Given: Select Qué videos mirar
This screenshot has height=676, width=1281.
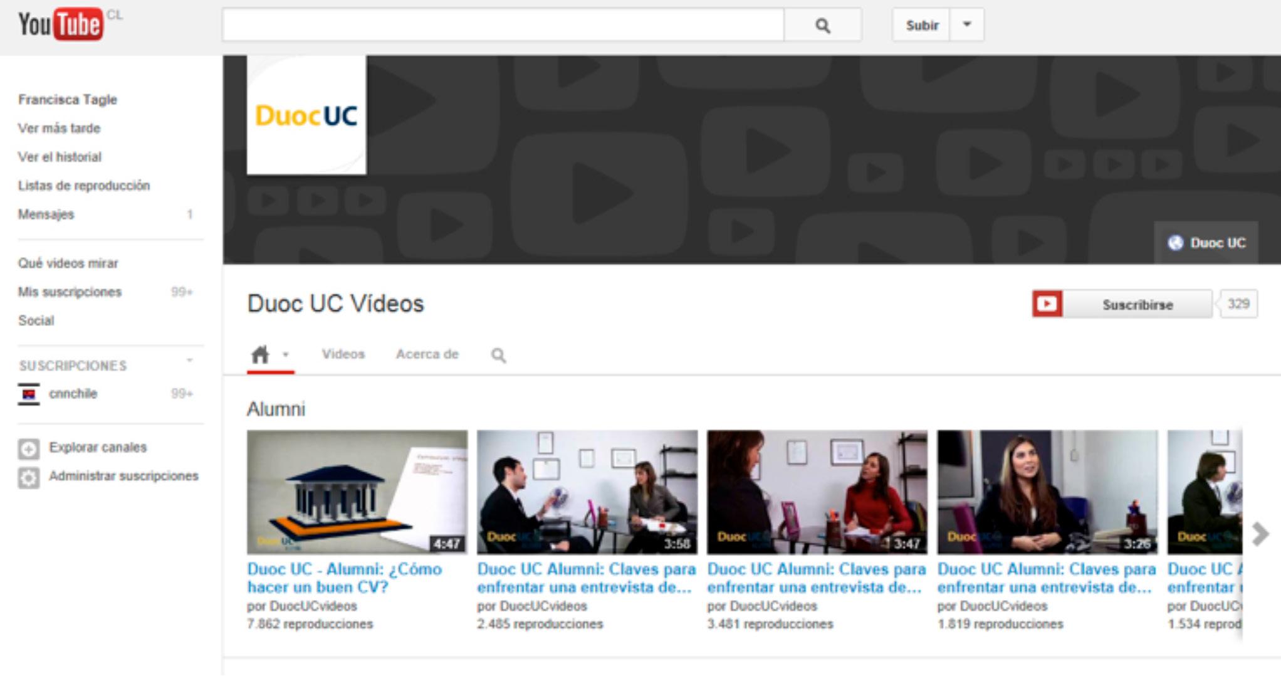Looking at the screenshot, I should click(x=68, y=263).
